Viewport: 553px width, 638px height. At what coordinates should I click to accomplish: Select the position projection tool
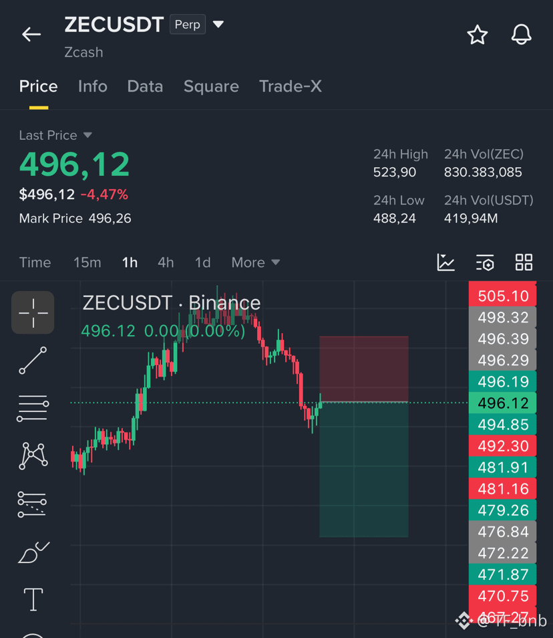tap(32, 504)
